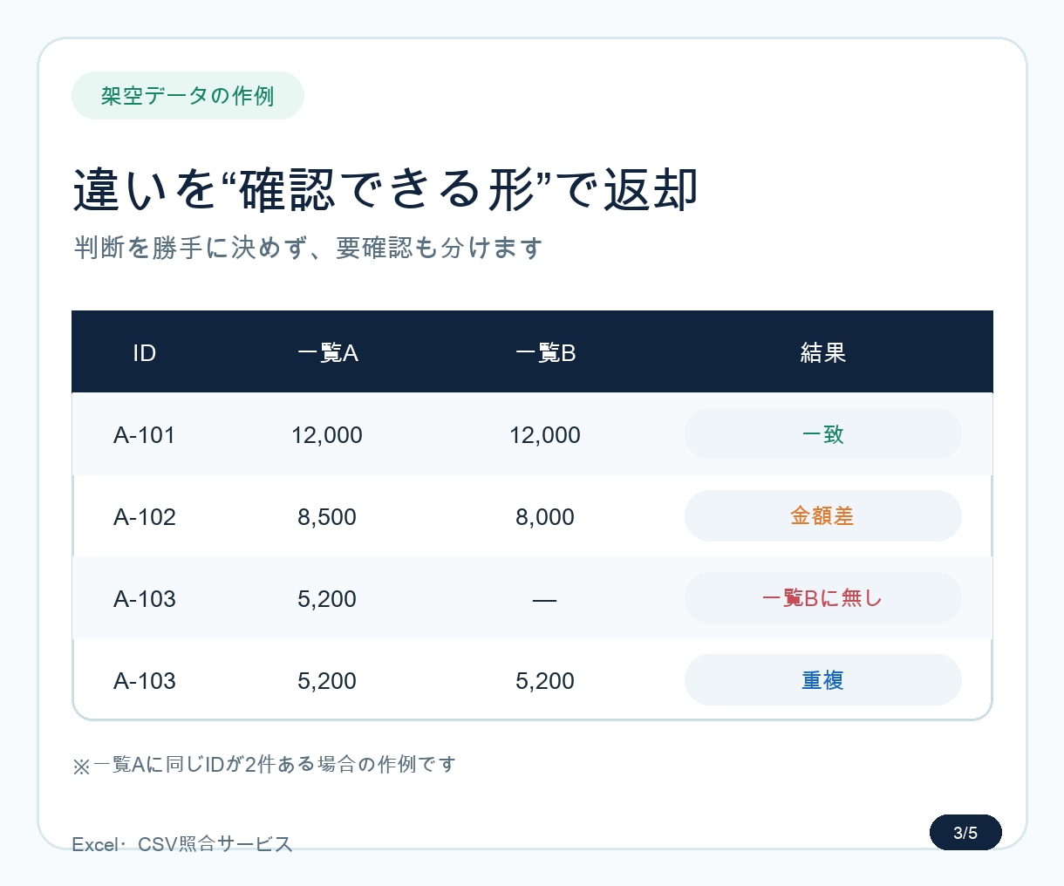
Task: Click the 3/5 page indicator
Action: 965,833
